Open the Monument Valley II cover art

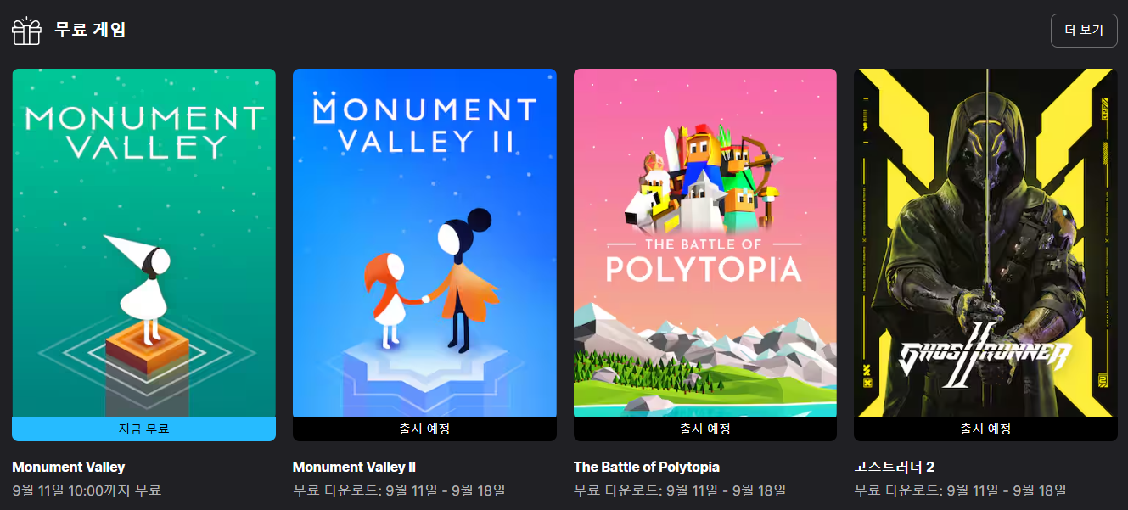[424, 243]
